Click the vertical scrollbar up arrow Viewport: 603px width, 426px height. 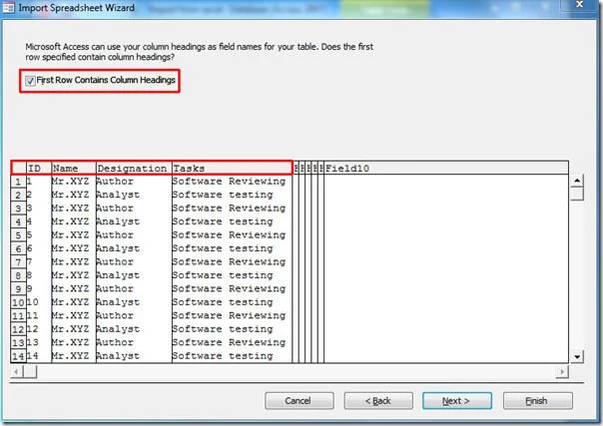point(577,181)
